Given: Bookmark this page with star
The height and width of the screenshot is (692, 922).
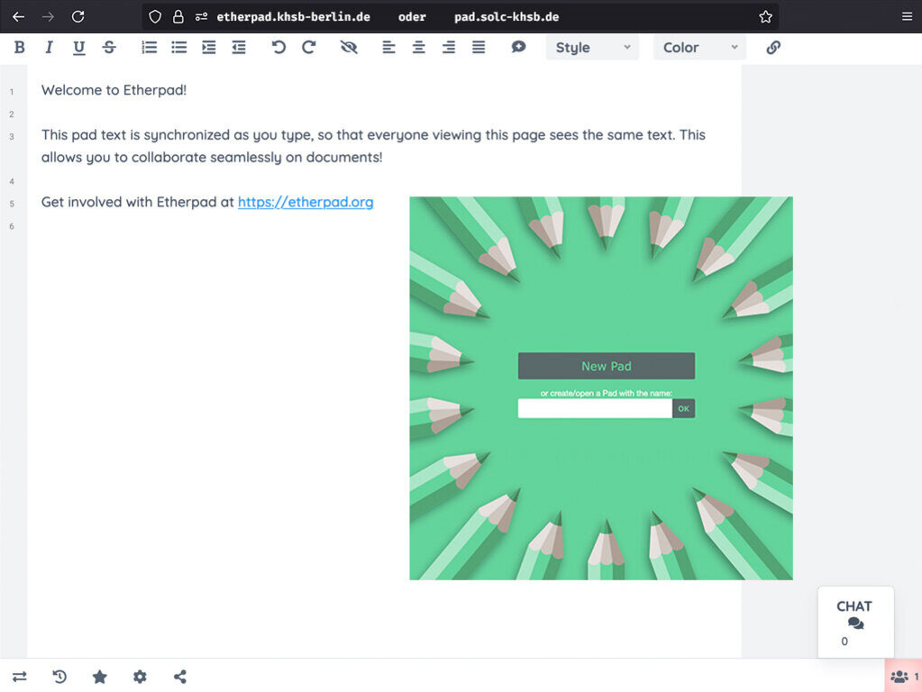Looking at the screenshot, I should pos(765,16).
